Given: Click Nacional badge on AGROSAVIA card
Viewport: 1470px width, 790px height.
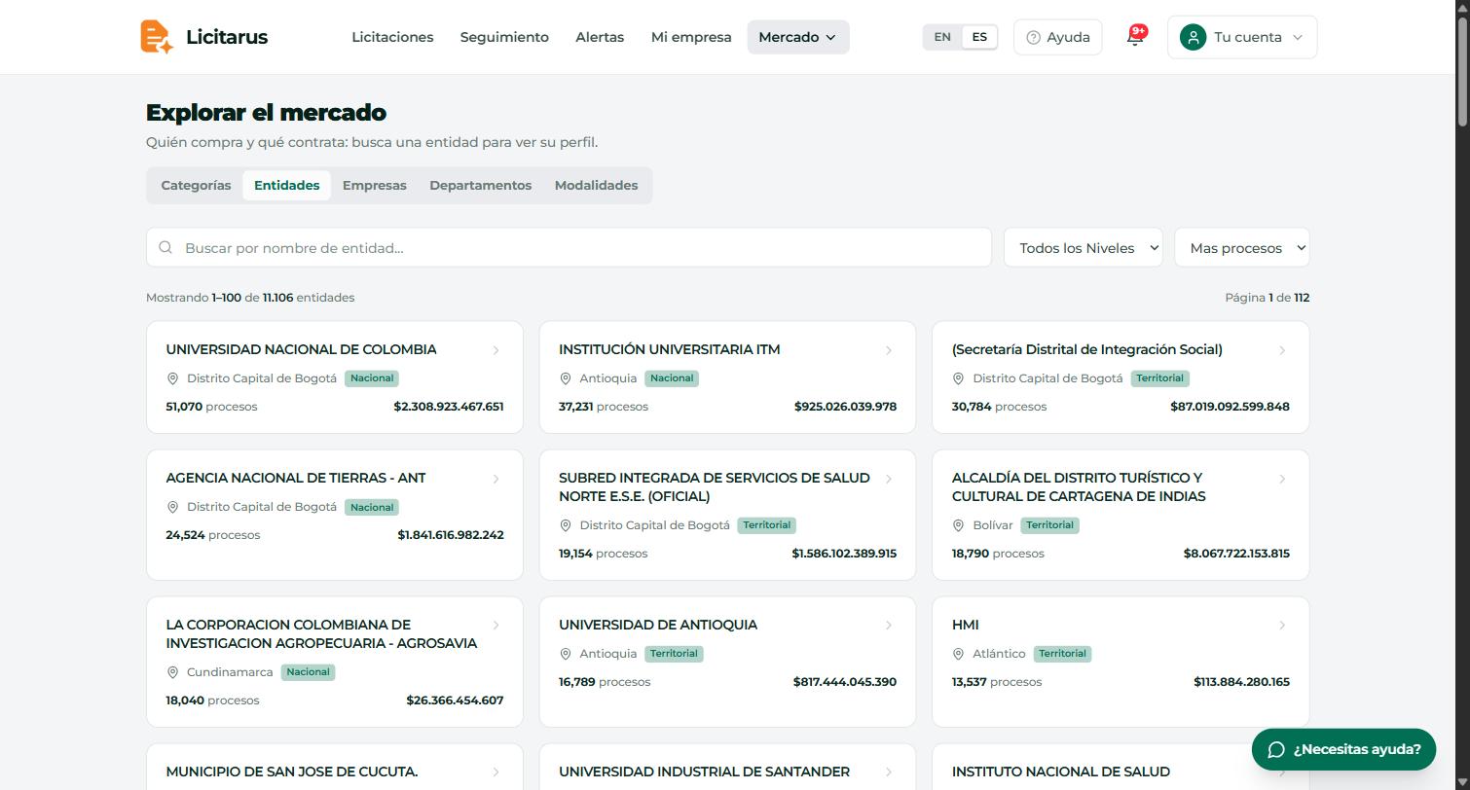Looking at the screenshot, I should [x=308, y=672].
